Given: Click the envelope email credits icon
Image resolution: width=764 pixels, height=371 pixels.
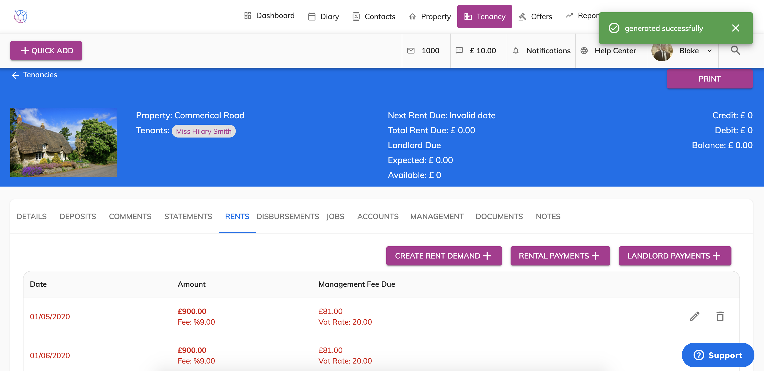Looking at the screenshot, I should coord(411,51).
